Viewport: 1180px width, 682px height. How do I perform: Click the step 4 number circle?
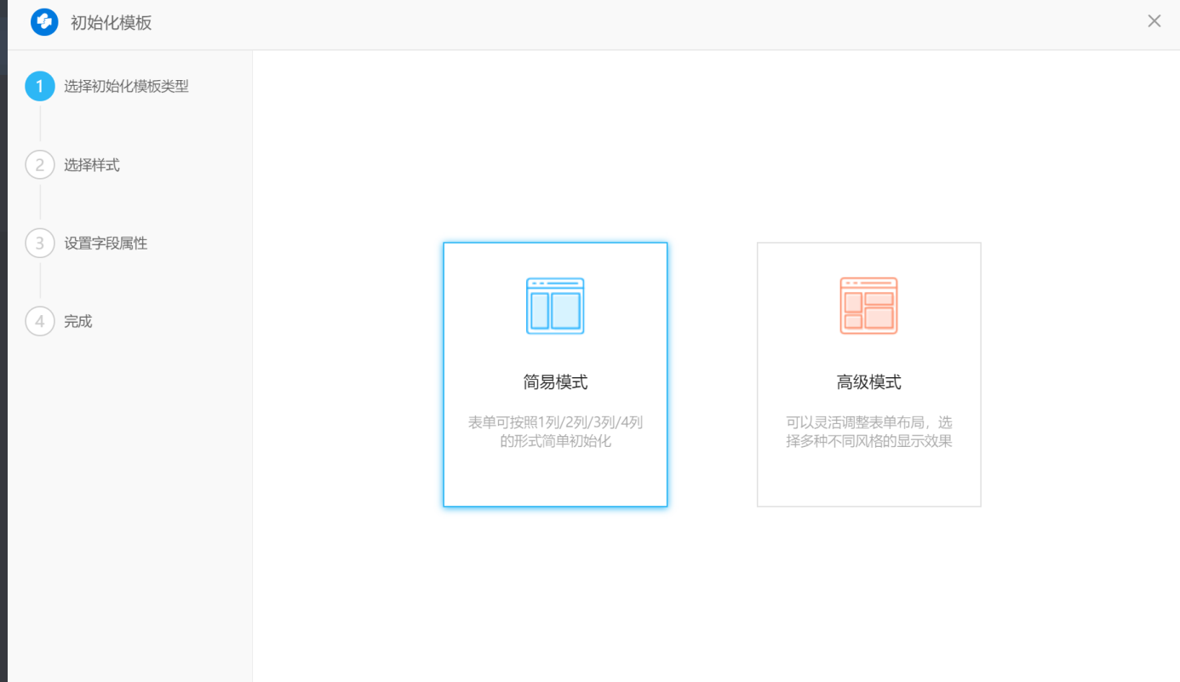[x=40, y=322]
